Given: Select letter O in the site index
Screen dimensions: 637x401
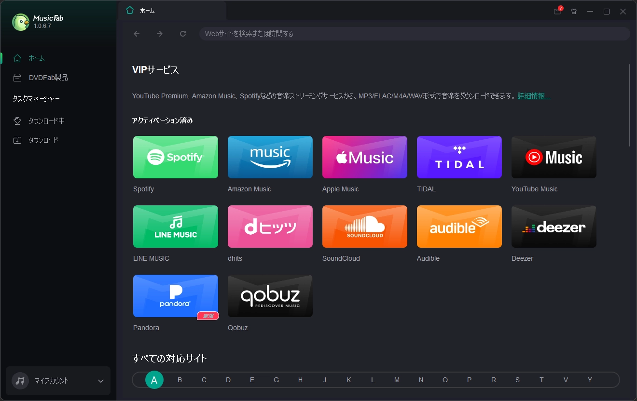Looking at the screenshot, I should 445,380.
